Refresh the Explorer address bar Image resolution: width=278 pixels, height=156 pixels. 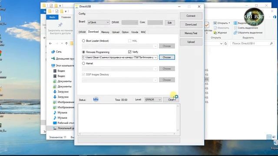pyautogui.click(x=225, y=43)
